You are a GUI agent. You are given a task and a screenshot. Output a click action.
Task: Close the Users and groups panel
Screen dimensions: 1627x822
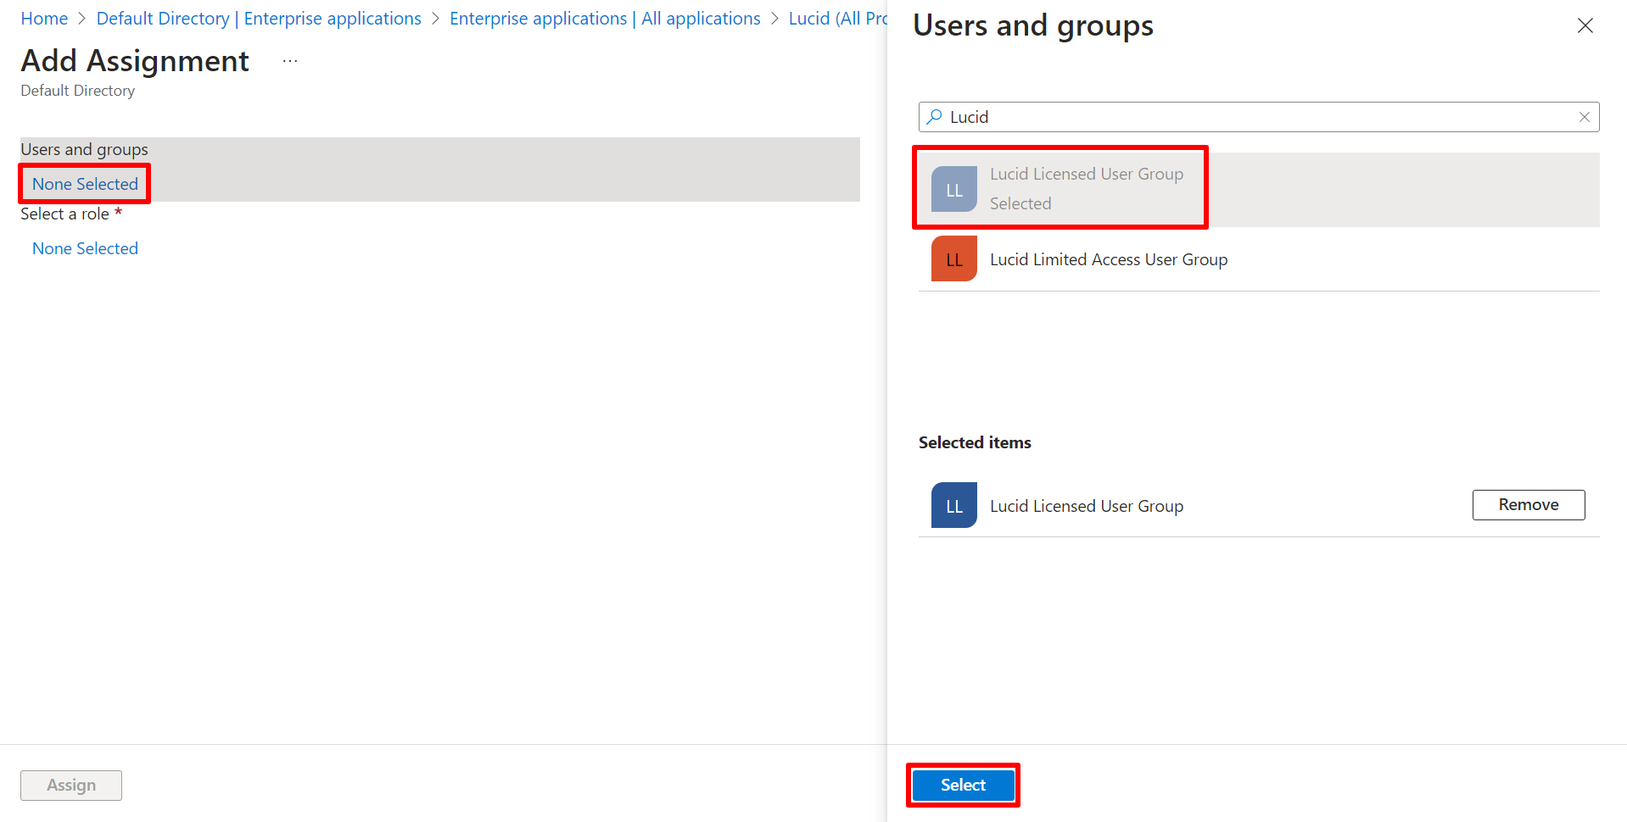click(x=1585, y=25)
